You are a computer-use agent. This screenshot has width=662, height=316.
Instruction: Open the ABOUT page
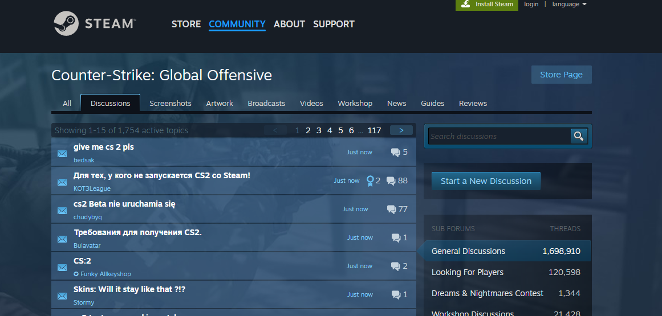(289, 24)
